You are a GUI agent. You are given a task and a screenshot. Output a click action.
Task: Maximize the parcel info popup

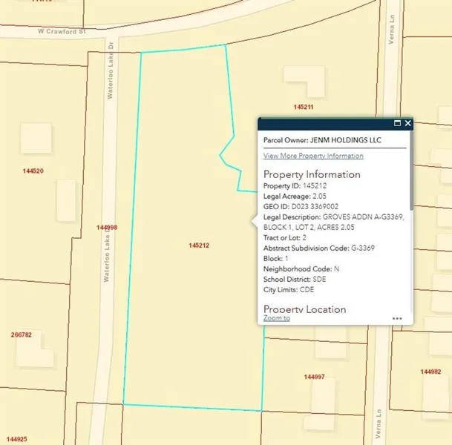coord(397,123)
